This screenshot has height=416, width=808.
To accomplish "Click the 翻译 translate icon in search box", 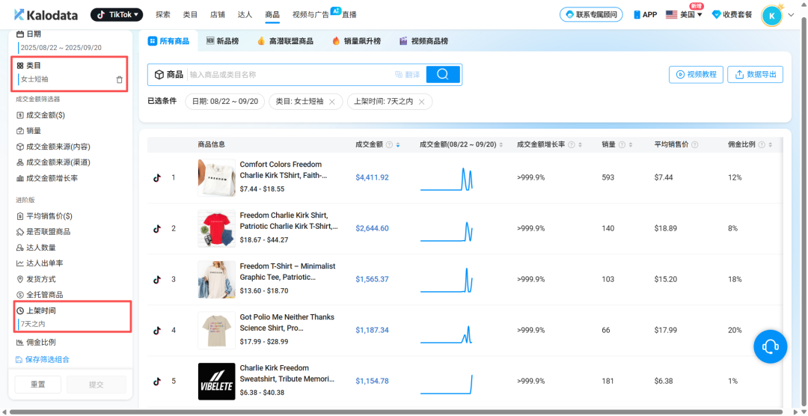I will tap(408, 74).
